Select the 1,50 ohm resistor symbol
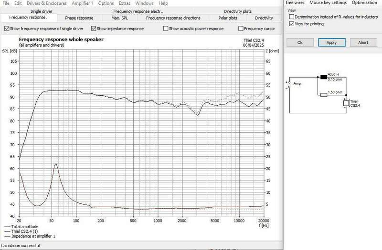Screen dimensions: 382x250 tap(324, 95)
